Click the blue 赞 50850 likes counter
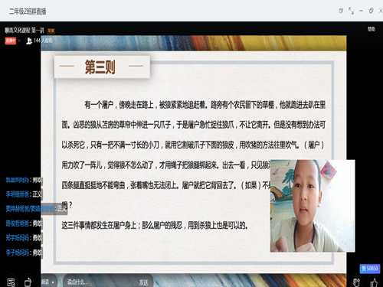 point(370,269)
